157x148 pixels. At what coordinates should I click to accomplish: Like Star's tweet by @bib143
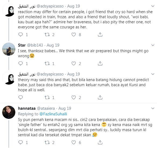[x=74, y=63]
